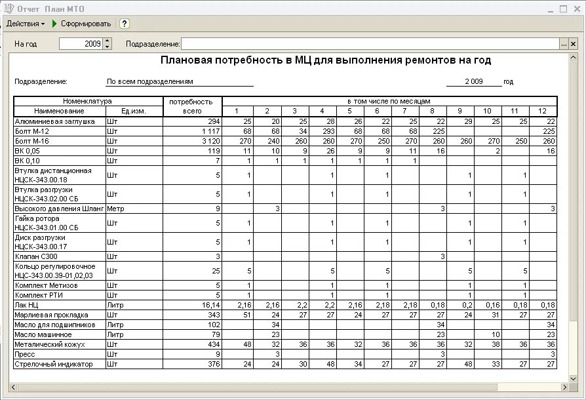
Task: Select value 51 in Марлиевая прокладка row
Action: [x=237, y=315]
